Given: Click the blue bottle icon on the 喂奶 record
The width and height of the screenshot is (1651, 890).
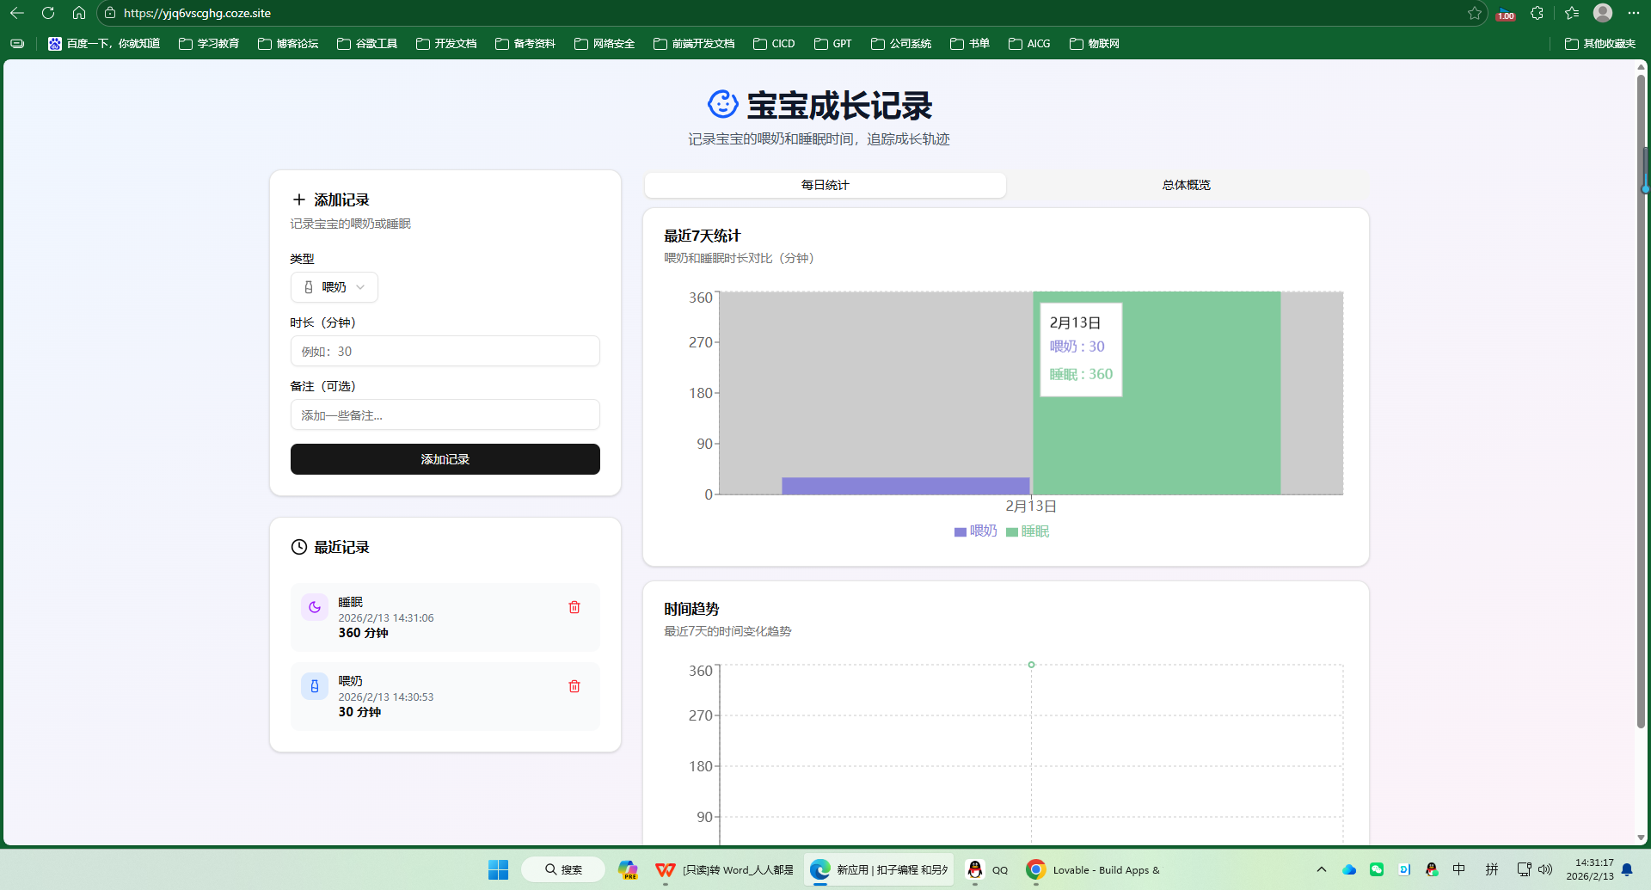Looking at the screenshot, I should [x=315, y=685].
